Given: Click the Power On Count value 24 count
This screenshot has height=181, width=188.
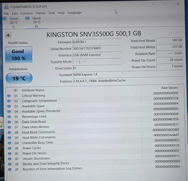Looking at the screenshot, I should [170, 60].
